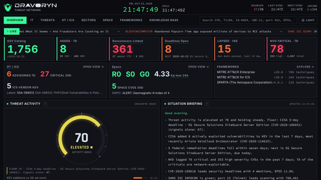Image resolution: width=321 pixels, height=180 pixels.
Task: Open the Ransomware-Linked card
Action: [x=134, y=49]
